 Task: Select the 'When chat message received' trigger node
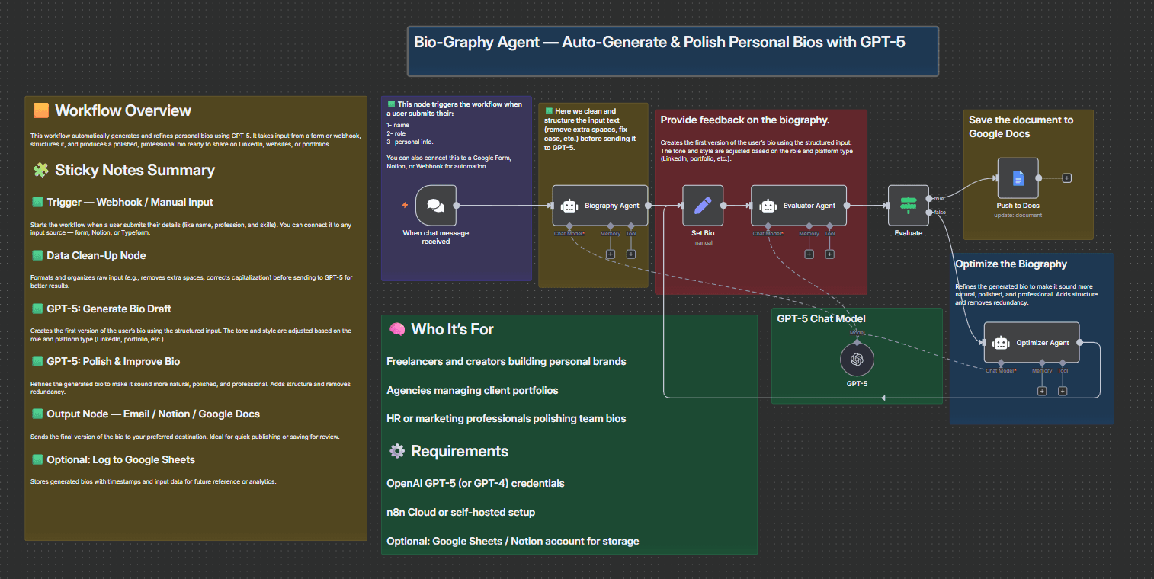click(436, 206)
